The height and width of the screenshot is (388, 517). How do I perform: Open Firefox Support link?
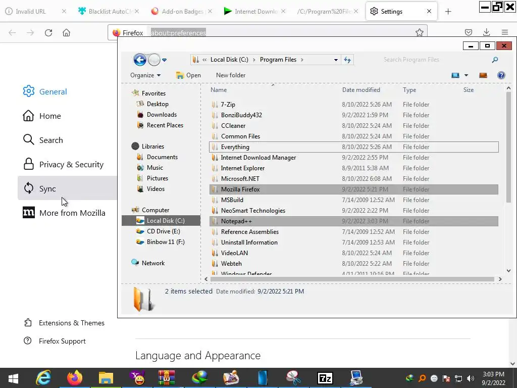tap(55, 341)
